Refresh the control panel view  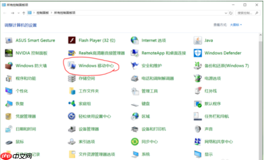[231, 13]
